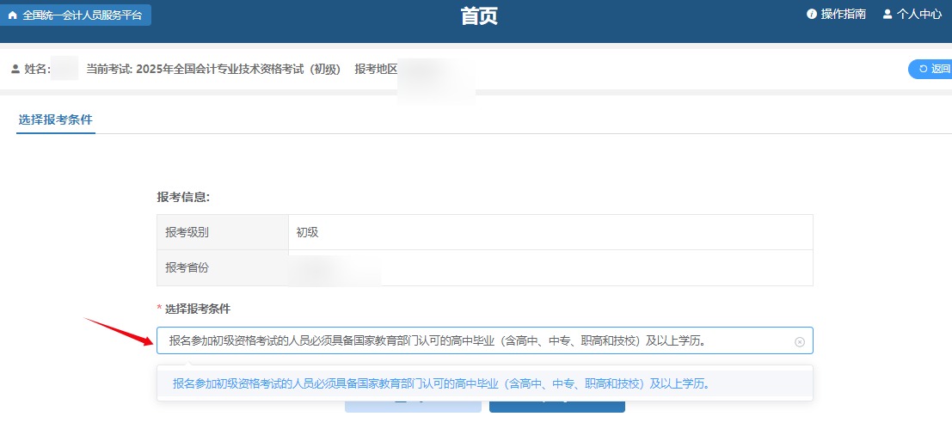The height and width of the screenshot is (435, 952).
Task: Click the user icon next to 姓名
Action: pyautogui.click(x=15, y=69)
